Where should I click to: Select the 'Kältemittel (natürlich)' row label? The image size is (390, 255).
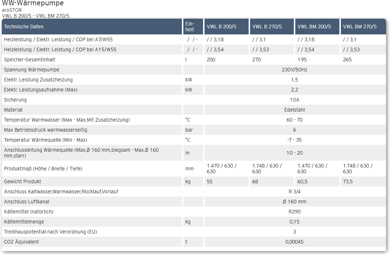click(29, 212)
